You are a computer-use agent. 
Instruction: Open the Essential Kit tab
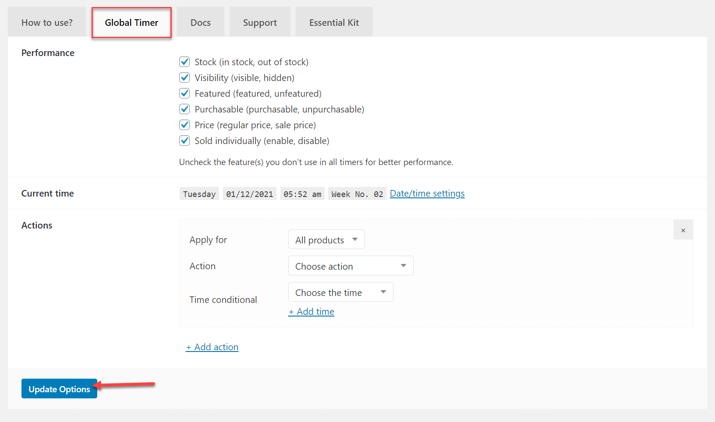click(x=333, y=22)
